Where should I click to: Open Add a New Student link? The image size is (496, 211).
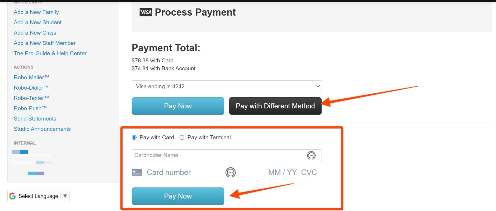(38, 22)
